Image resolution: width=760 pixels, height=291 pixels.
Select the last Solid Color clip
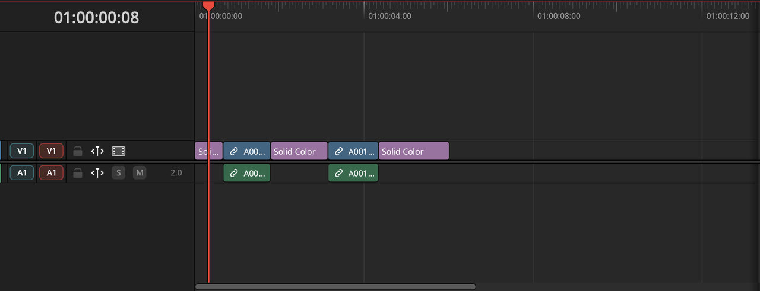[x=414, y=151]
